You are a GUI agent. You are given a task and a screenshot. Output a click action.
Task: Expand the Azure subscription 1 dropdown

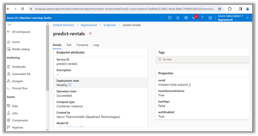coord(247,18)
